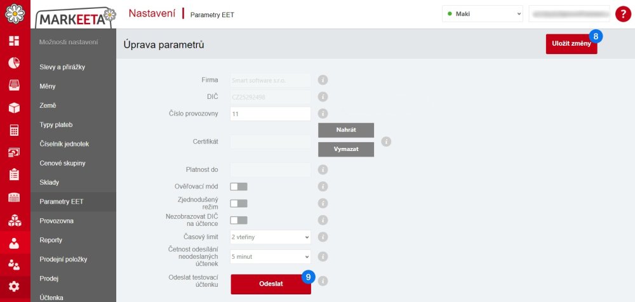Click the Úprava parametrů heading text

(x=164, y=45)
